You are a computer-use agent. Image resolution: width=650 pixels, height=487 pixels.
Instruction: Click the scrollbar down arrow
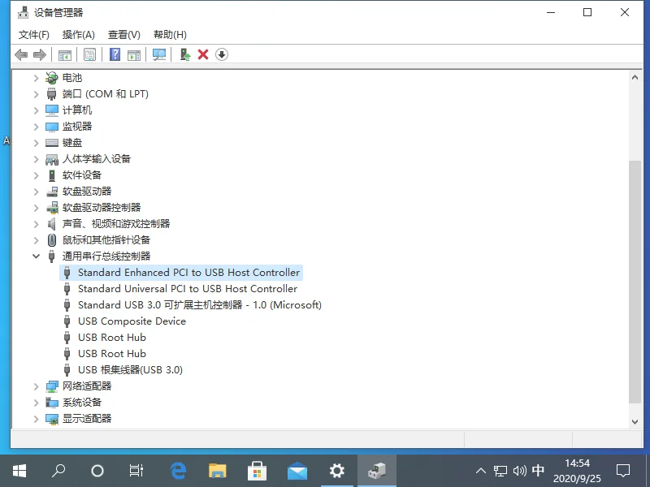635,422
